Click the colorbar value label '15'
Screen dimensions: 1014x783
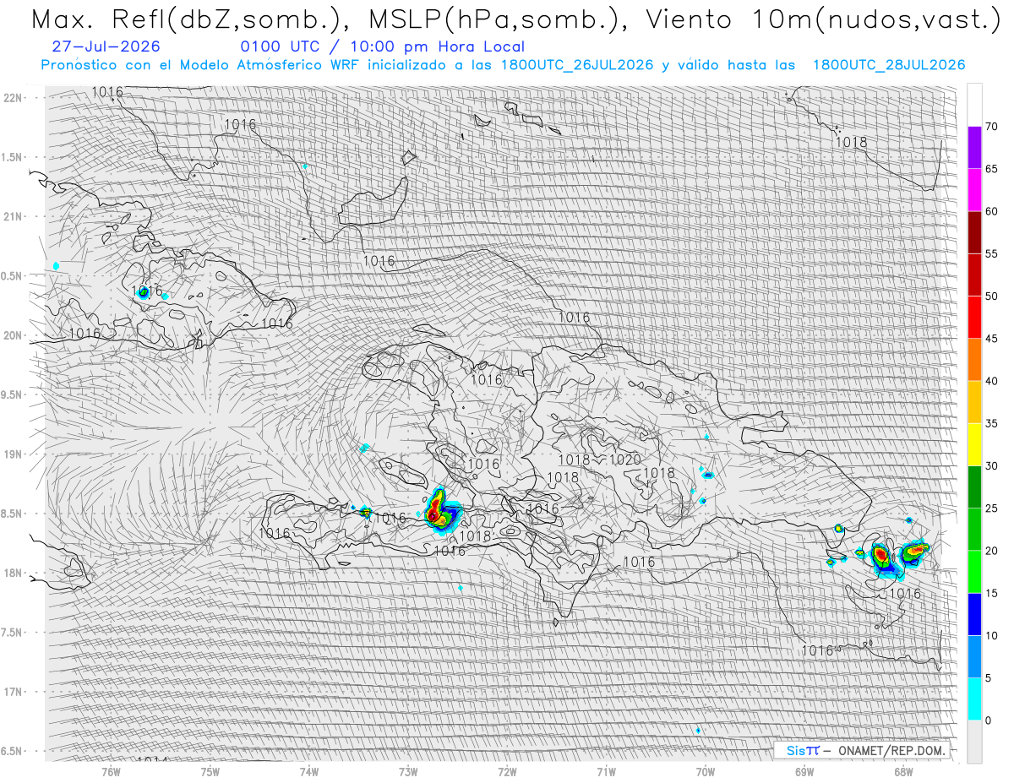pos(991,593)
